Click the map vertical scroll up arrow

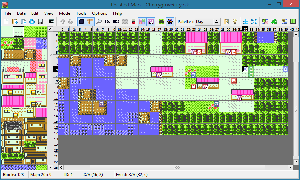(296, 35)
